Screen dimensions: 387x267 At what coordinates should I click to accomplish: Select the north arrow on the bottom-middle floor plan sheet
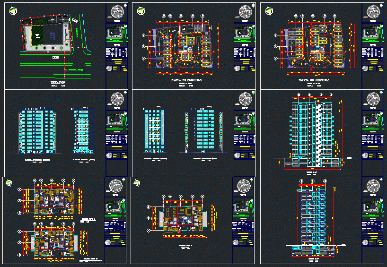(x=137, y=183)
